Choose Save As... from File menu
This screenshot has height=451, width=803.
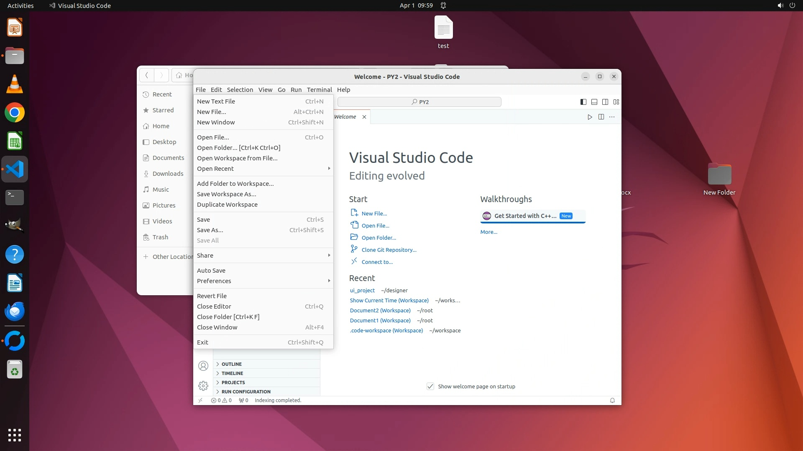tap(210, 230)
